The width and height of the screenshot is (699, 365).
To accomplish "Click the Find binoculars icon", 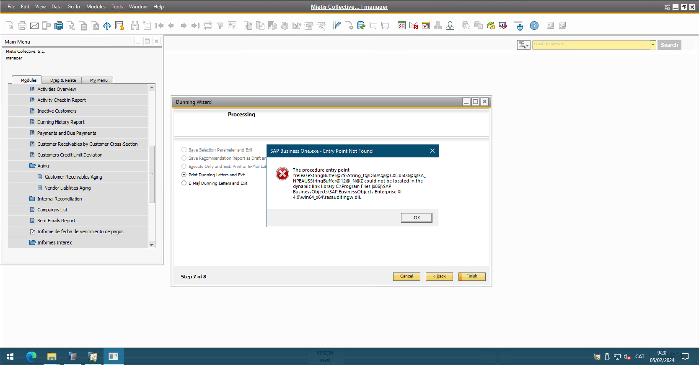I will pyautogui.click(x=135, y=26).
